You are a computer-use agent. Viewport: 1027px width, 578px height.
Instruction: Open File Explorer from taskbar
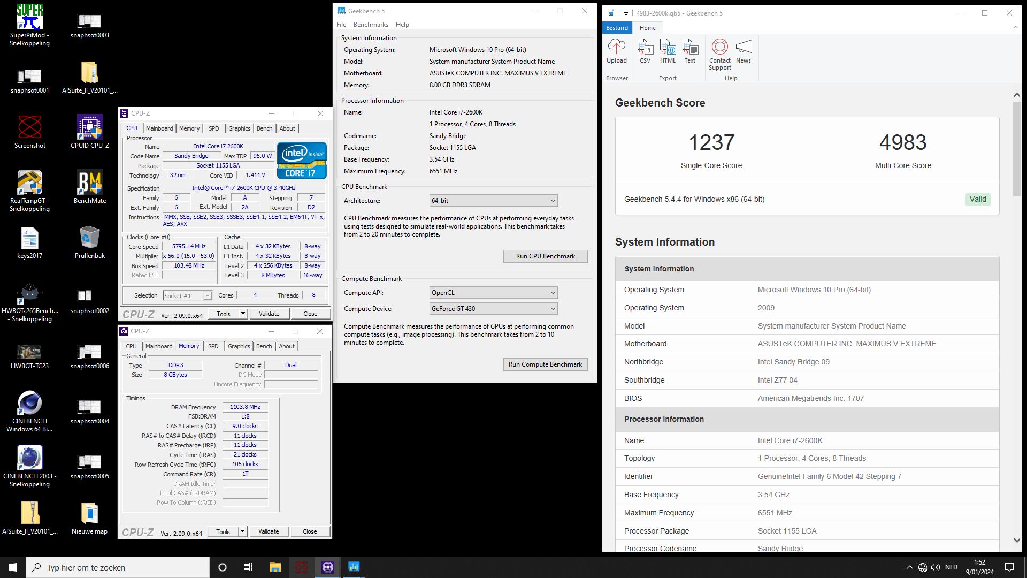pos(275,567)
